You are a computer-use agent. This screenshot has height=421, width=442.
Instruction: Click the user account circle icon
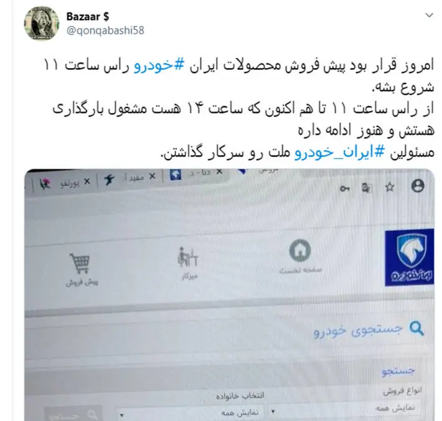click(418, 186)
